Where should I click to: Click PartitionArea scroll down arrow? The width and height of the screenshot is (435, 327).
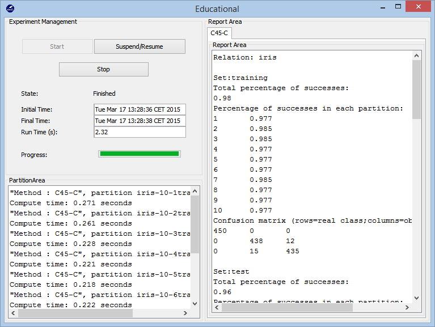tap(195, 304)
